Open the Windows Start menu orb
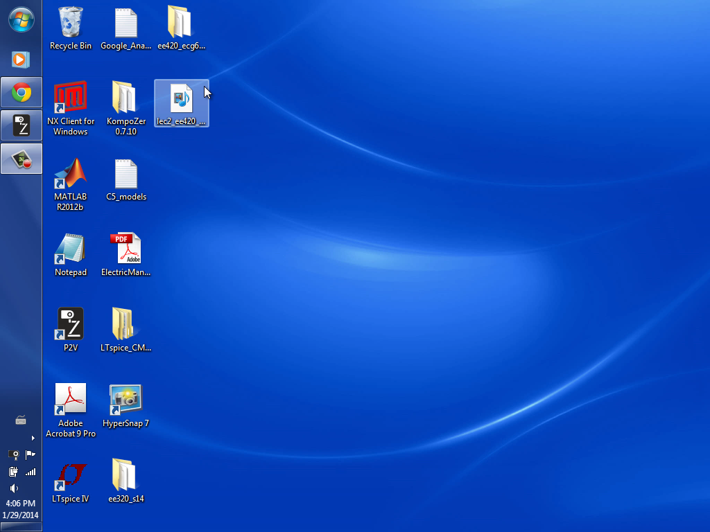Image resolution: width=710 pixels, height=532 pixels. (x=21, y=20)
